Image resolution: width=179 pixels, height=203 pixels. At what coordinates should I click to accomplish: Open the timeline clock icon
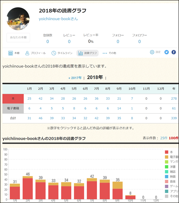[x=54, y=53]
